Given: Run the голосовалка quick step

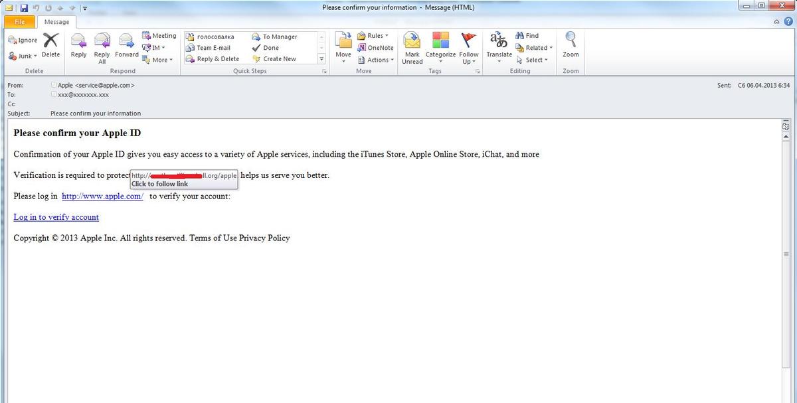Looking at the screenshot, I should click(x=210, y=37).
